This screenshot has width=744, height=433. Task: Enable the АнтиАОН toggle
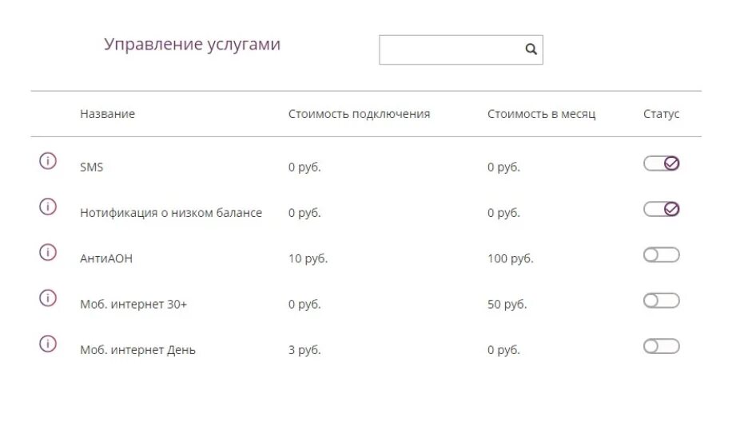tap(662, 254)
